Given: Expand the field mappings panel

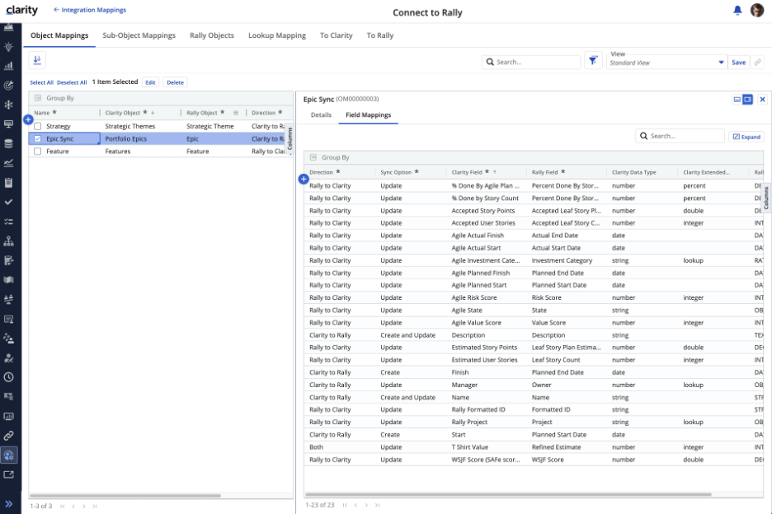Looking at the screenshot, I should (746, 137).
